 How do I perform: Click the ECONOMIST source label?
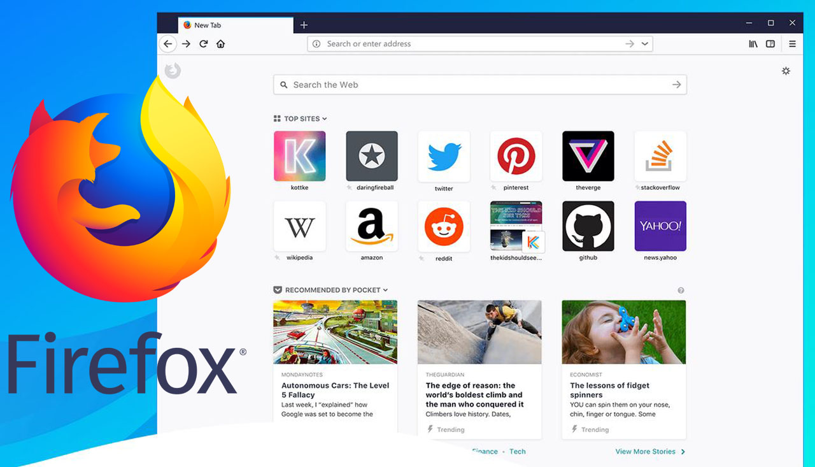tap(586, 375)
